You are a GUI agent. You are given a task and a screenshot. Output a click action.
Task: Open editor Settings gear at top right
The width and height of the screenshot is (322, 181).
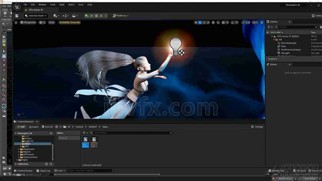(316, 16)
